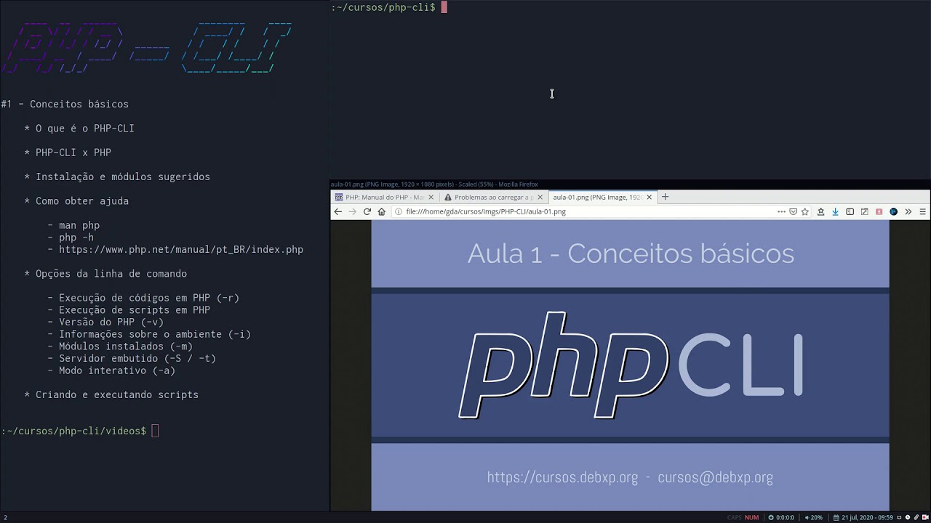Show site information for the file URL
The width and height of the screenshot is (931, 523).
(398, 211)
